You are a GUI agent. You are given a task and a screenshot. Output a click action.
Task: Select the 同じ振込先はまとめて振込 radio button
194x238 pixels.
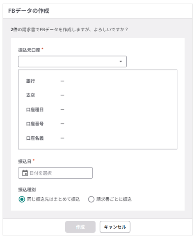click(22, 199)
